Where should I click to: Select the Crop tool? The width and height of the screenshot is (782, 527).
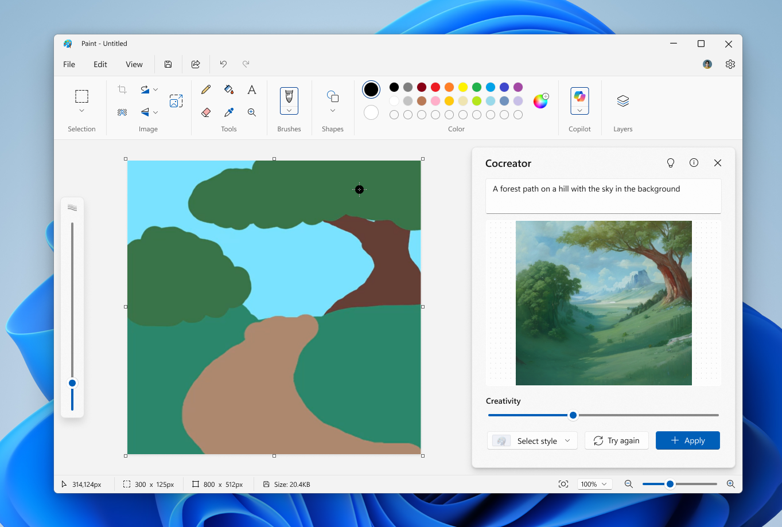[122, 89]
